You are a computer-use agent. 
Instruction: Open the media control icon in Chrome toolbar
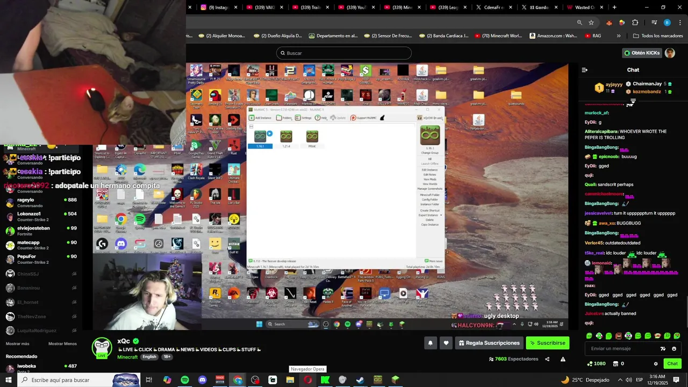[x=654, y=23]
